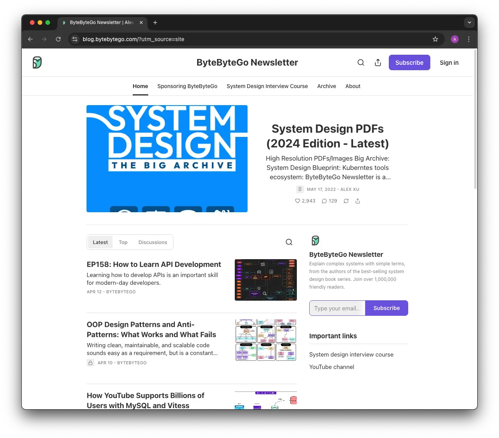Focus the Type your email input field
Viewport: 499px width, 438px height.
[337, 308]
